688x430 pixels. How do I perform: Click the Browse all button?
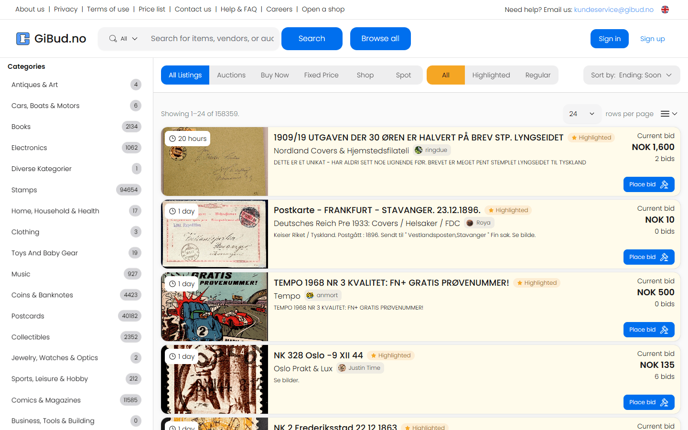tap(380, 39)
